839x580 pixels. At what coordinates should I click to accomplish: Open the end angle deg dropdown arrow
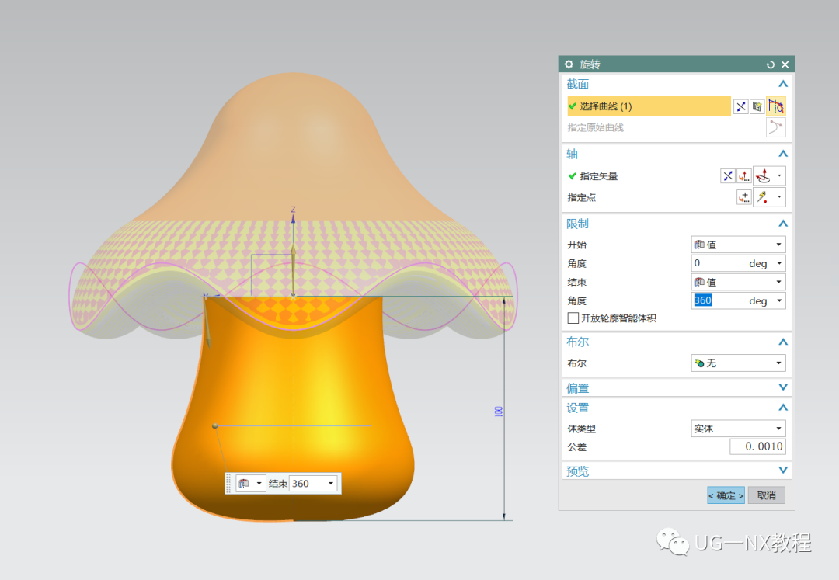780,300
